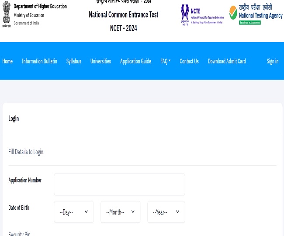Expand the FAQ dropdown menu
284x236 pixels.
coord(164,61)
